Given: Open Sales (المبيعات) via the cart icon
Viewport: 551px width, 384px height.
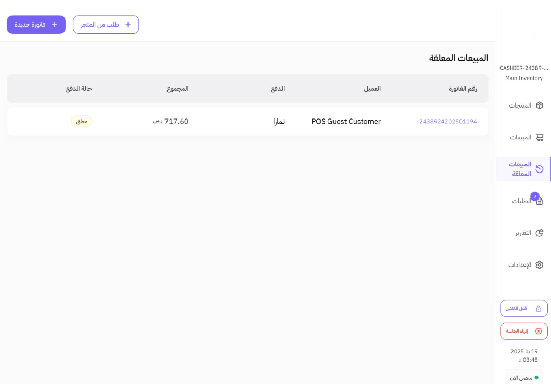Looking at the screenshot, I should (540, 137).
